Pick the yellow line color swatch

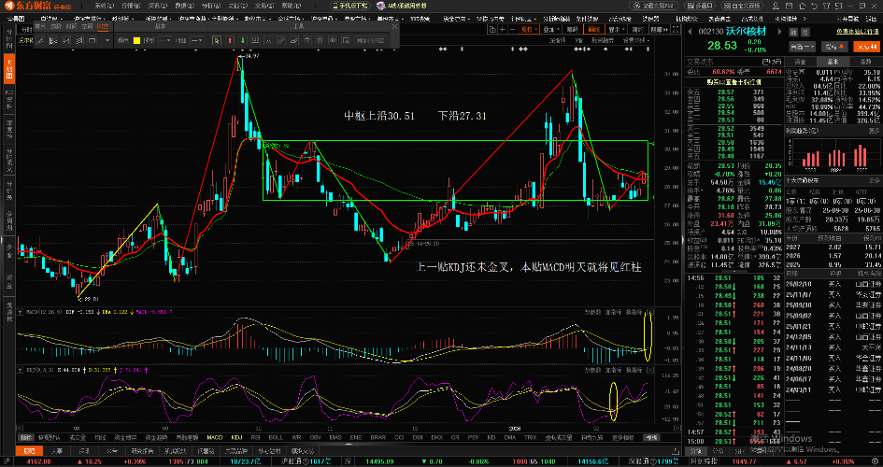tap(136, 40)
